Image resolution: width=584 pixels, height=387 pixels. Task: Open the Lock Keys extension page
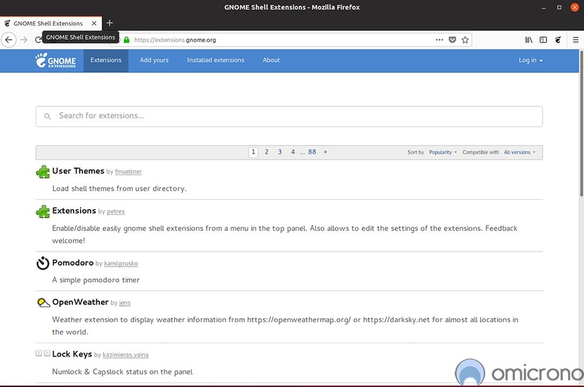[72, 354]
